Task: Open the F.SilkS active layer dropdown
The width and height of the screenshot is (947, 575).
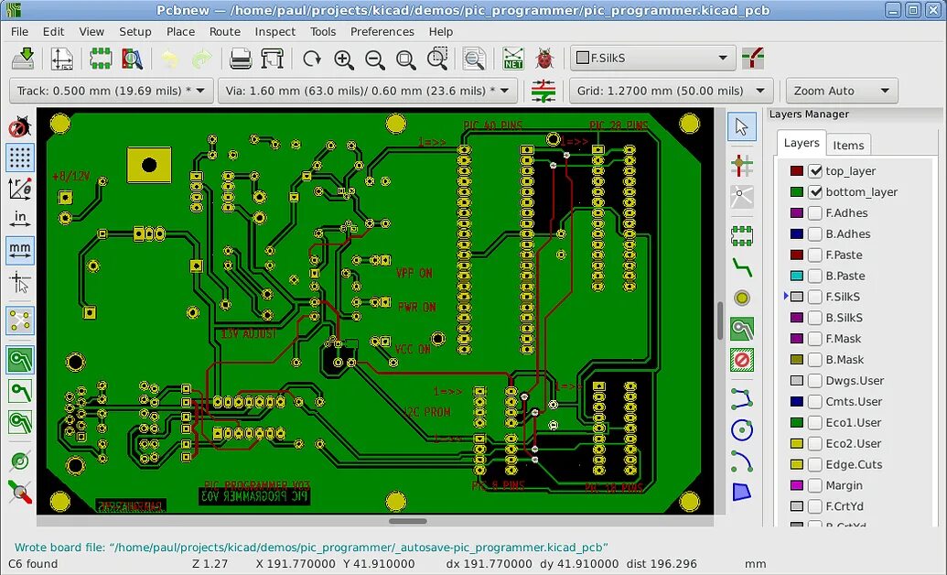Action: tap(653, 58)
